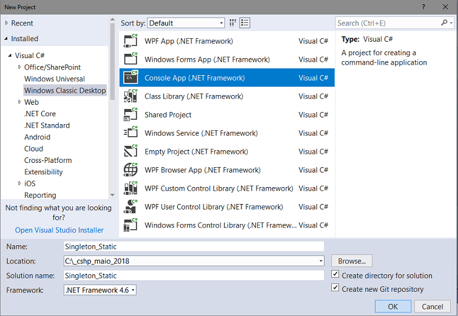Viewport: 458px width, 316px height.
Task: Click the Windows Service template icon
Action: click(x=130, y=133)
